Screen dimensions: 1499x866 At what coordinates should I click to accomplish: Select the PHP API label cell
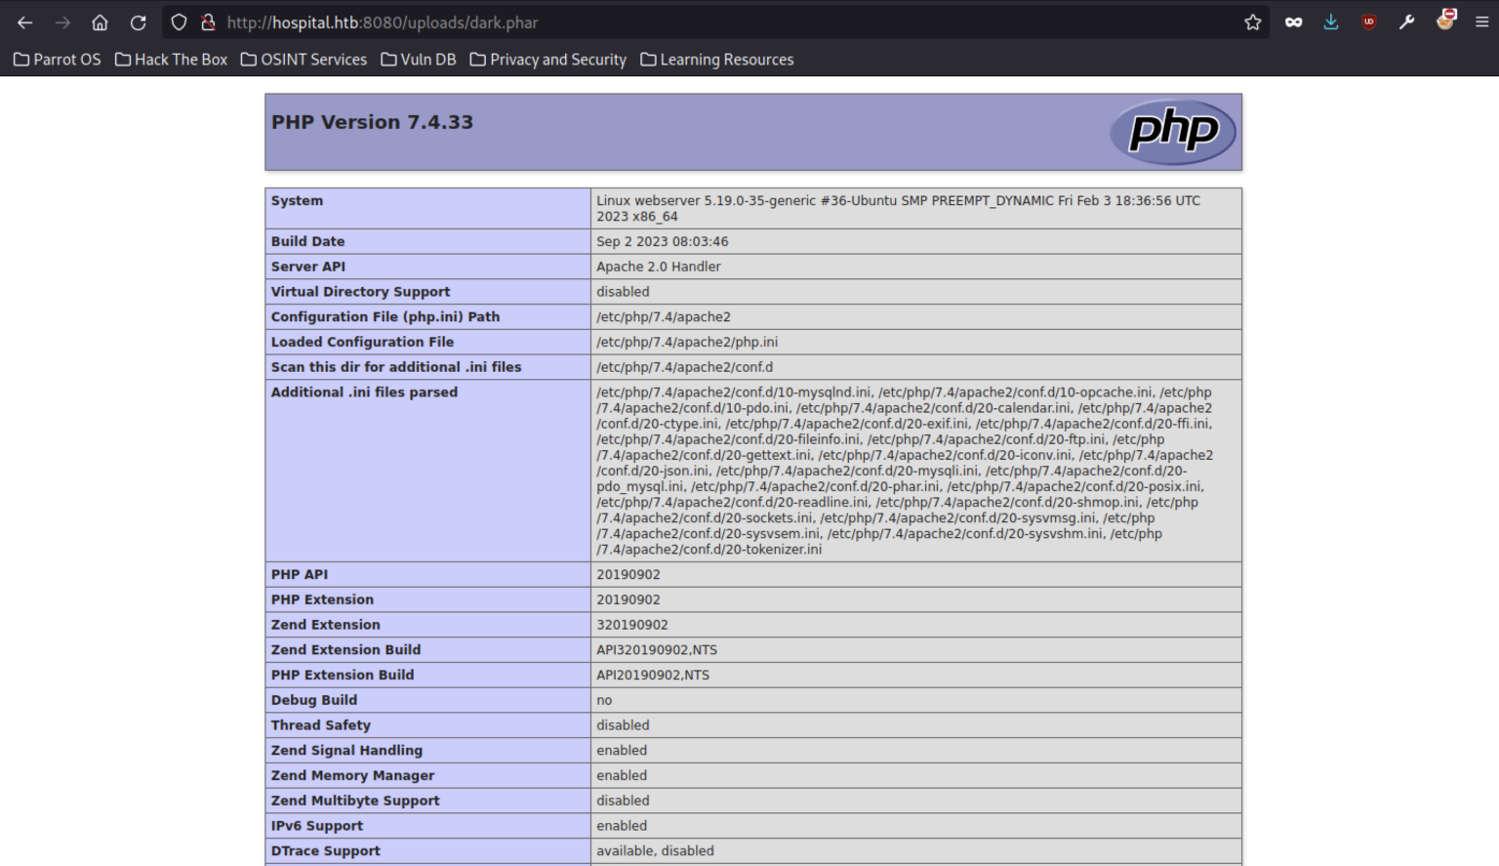tap(427, 574)
